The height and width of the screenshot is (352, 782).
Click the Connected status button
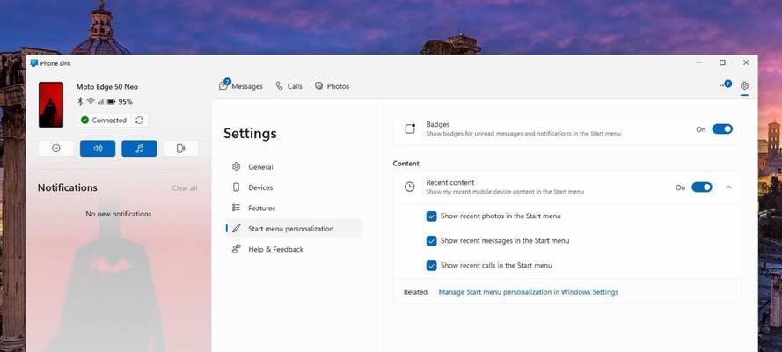coord(104,121)
